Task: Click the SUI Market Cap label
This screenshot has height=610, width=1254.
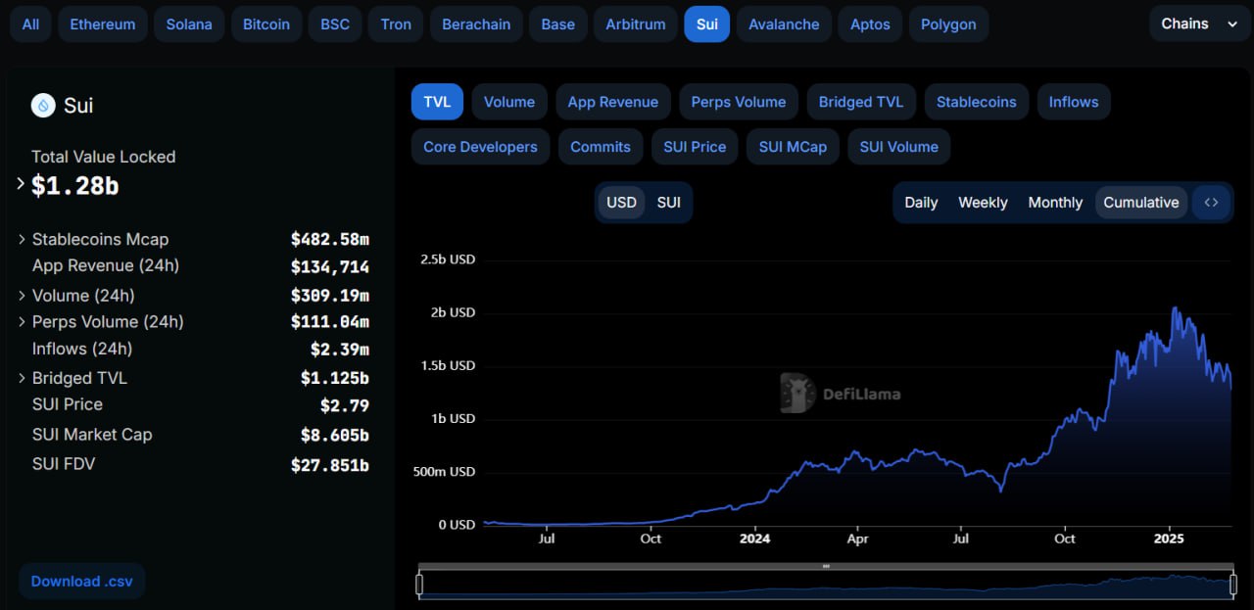Action: (x=92, y=434)
